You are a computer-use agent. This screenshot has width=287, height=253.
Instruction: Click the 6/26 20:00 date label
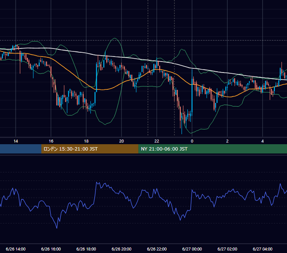tap(122, 249)
